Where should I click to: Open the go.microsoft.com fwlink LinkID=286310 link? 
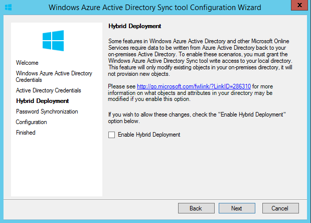tap(194, 86)
